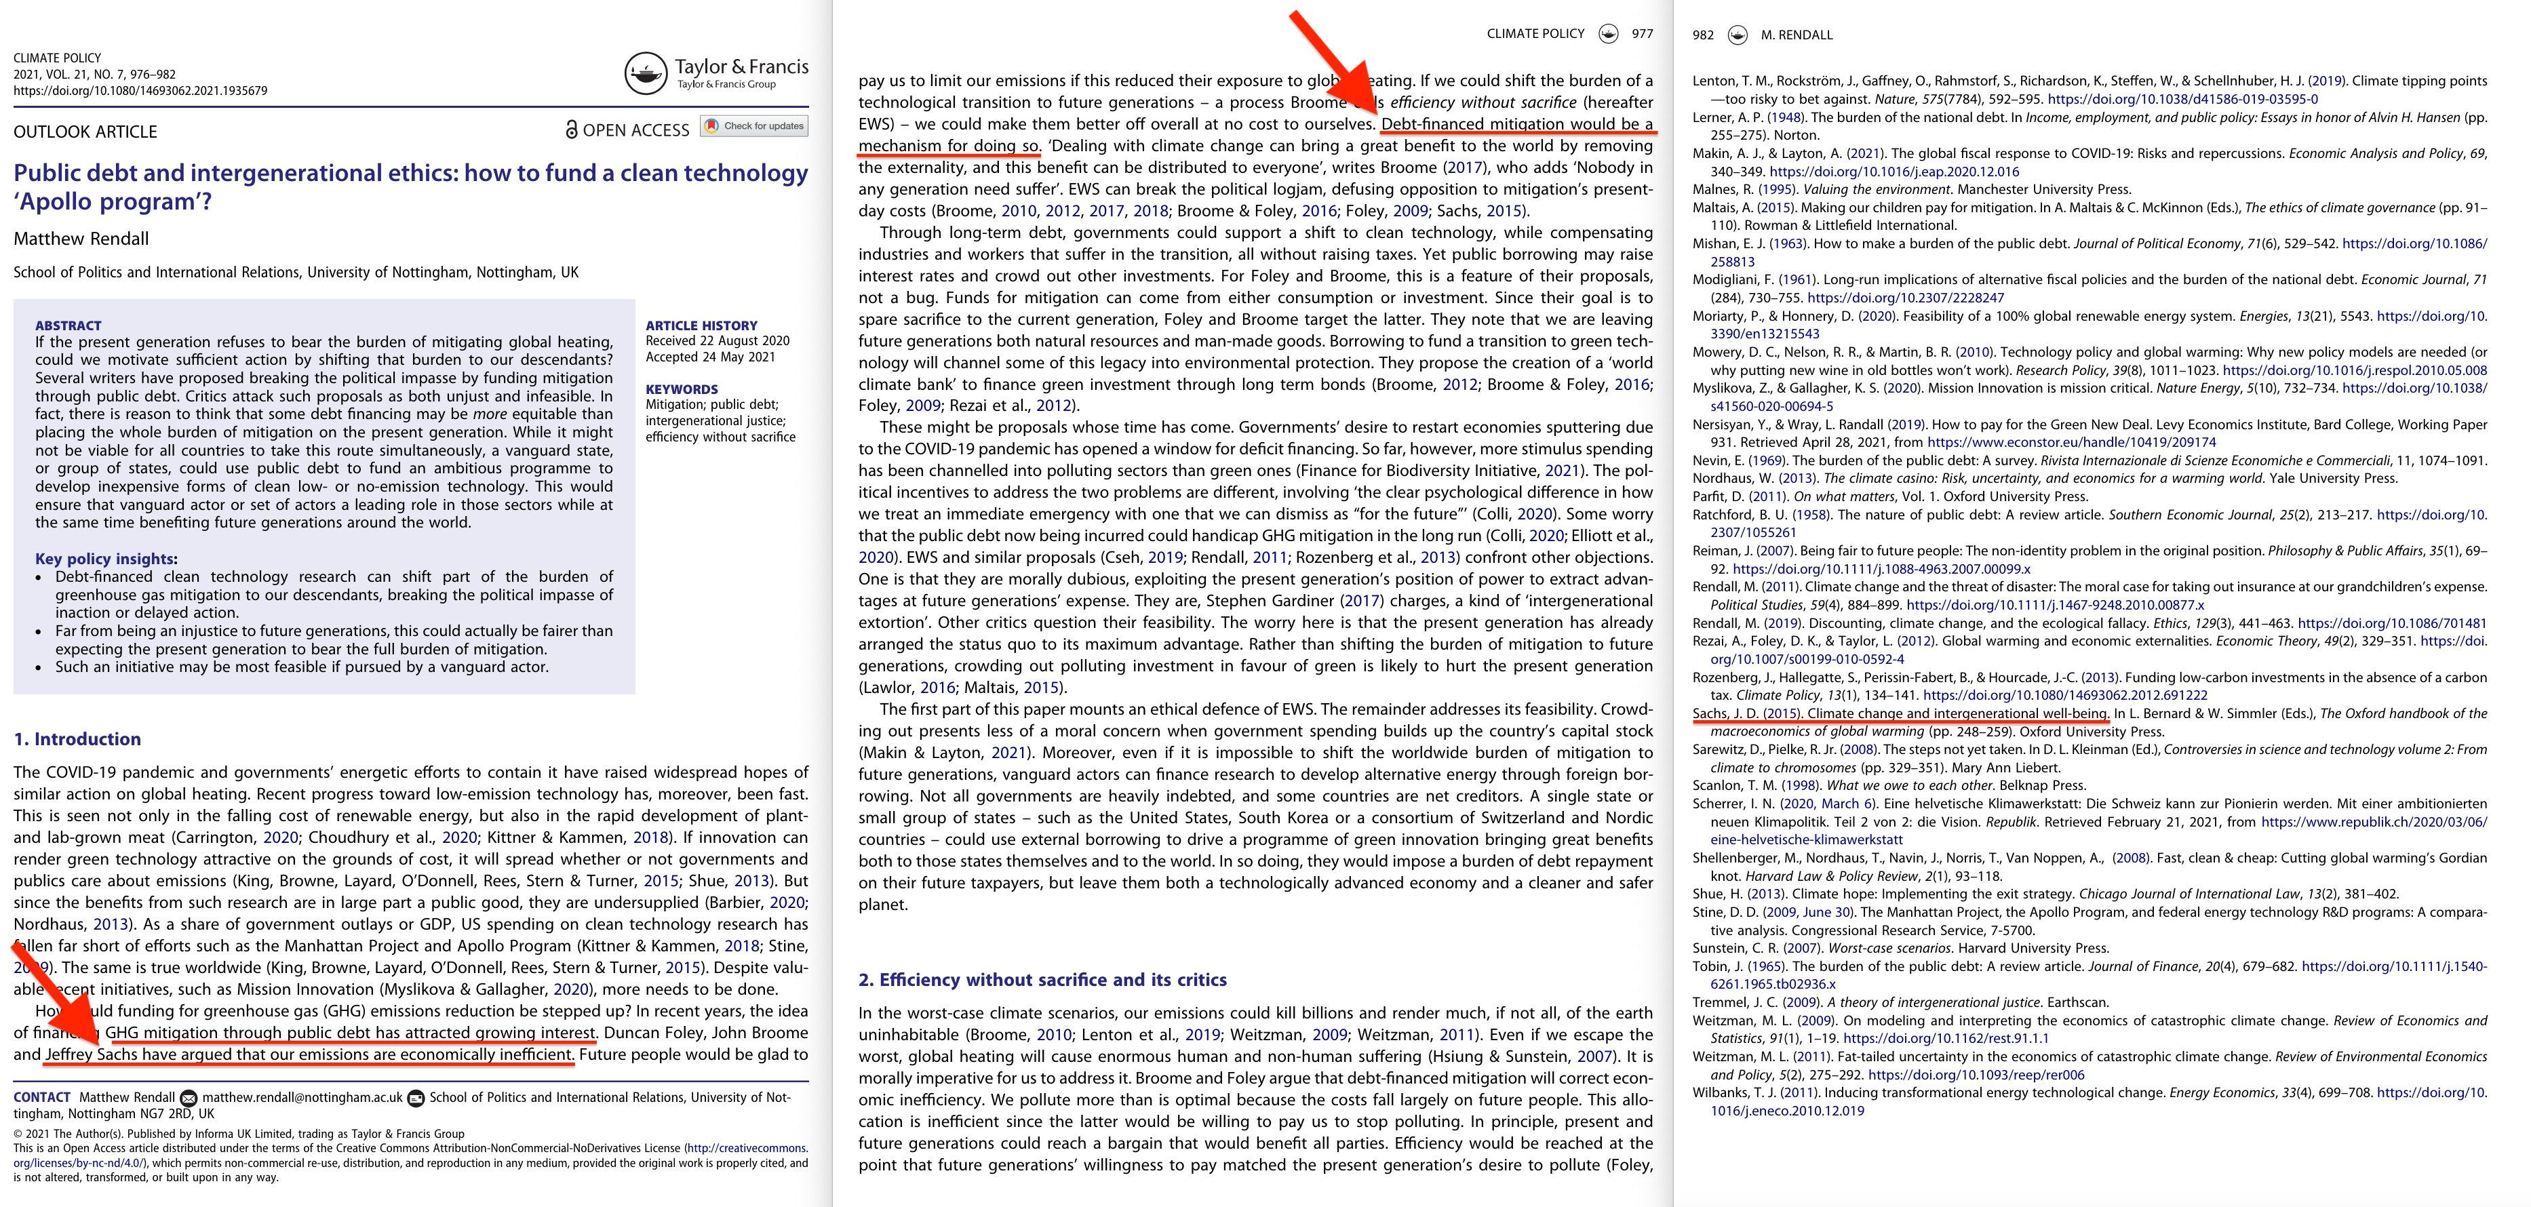Click the ARTICLE HISTORY heading
Image resolution: width=2531 pixels, height=1207 pixels.
(x=701, y=325)
